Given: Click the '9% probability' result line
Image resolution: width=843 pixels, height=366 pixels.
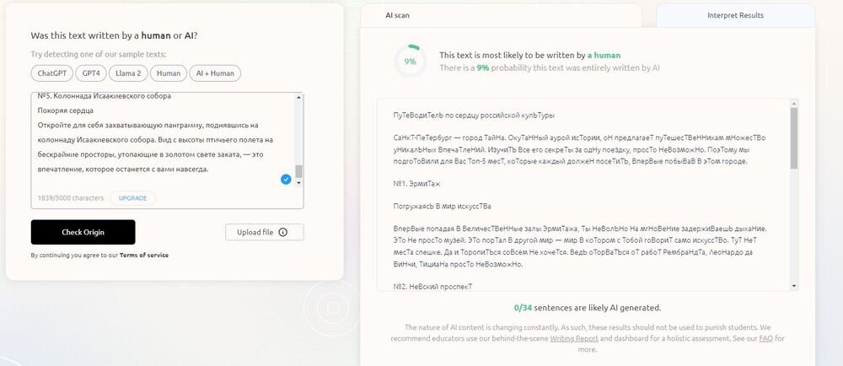Looking at the screenshot, I should pyautogui.click(x=550, y=68).
